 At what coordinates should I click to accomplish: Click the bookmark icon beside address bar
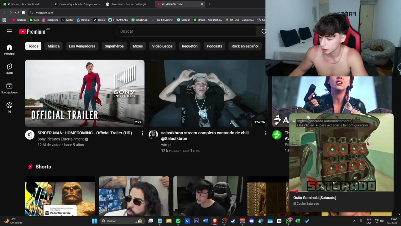tap(23, 13)
